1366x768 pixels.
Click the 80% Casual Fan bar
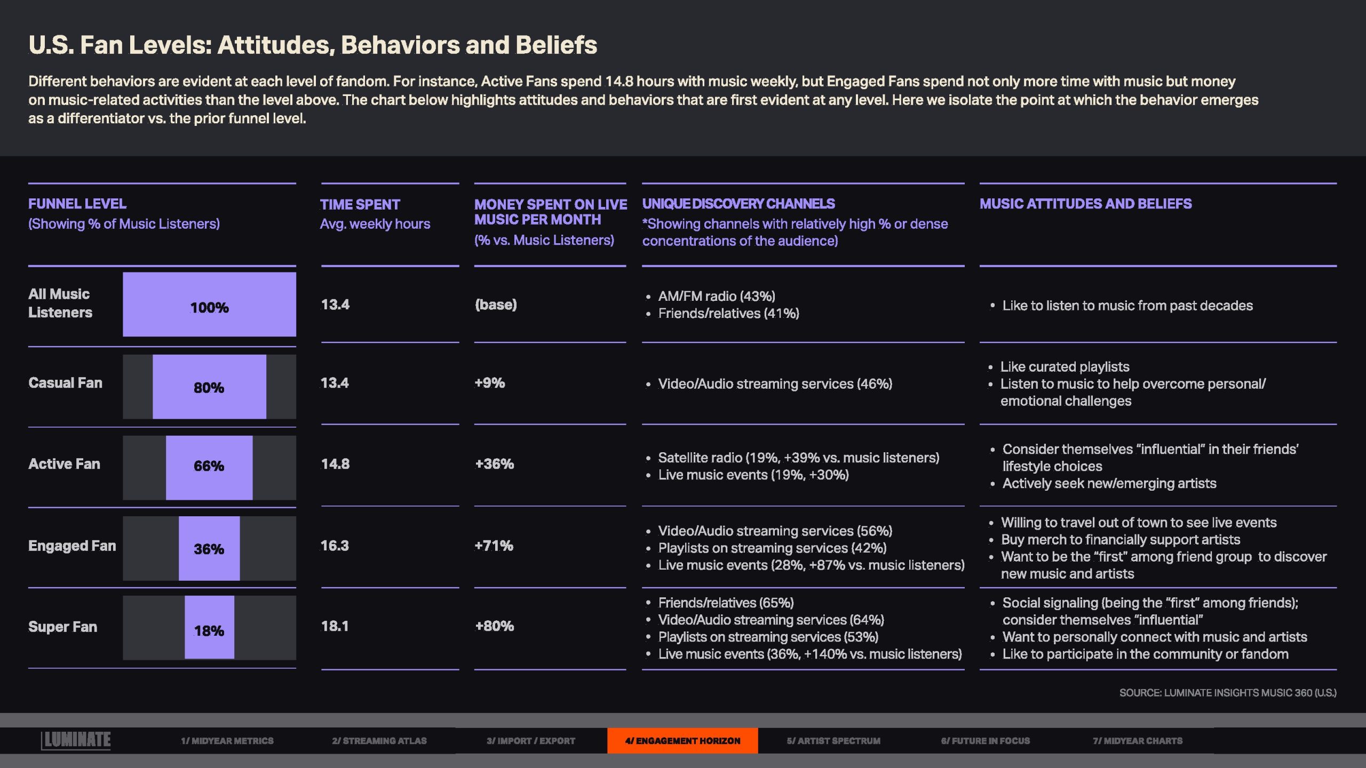209,387
